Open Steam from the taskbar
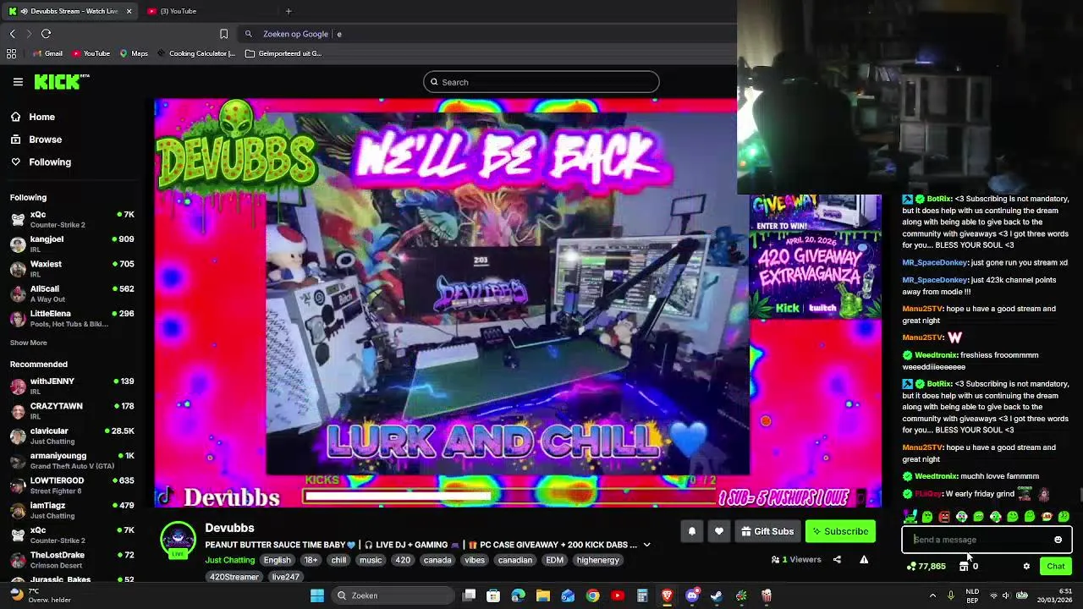Image resolution: width=1083 pixels, height=609 pixels. click(x=716, y=595)
